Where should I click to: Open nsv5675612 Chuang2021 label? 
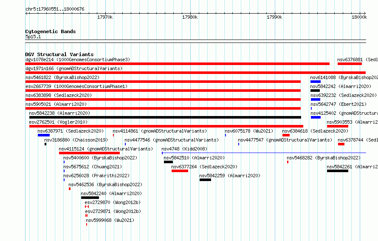click(93, 167)
